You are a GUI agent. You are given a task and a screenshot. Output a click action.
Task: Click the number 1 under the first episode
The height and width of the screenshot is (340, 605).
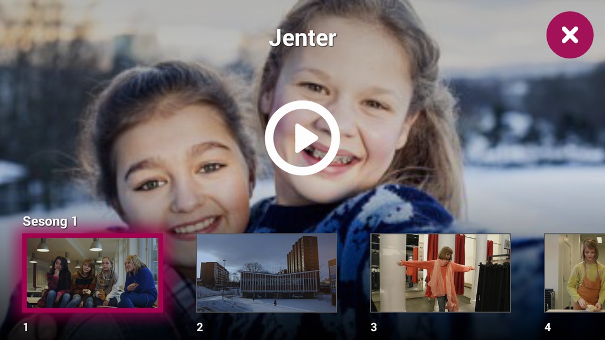point(26,328)
